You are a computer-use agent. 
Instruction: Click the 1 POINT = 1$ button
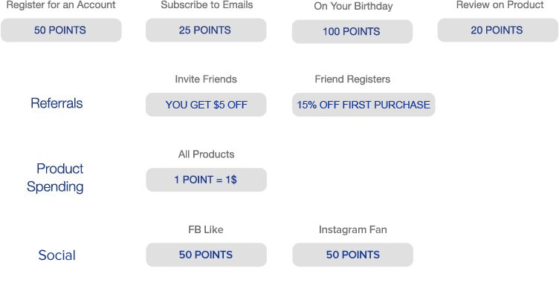pos(206,180)
